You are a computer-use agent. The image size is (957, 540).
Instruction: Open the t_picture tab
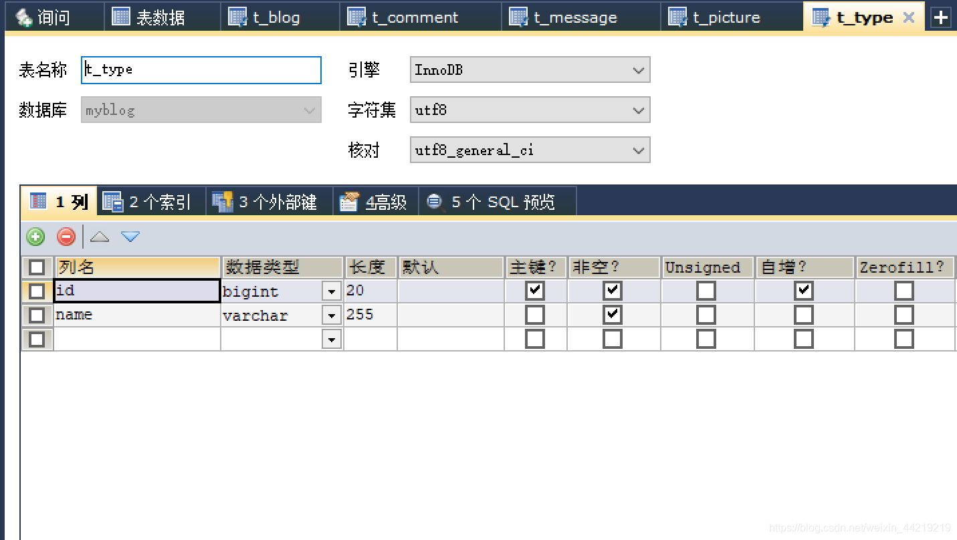(732, 17)
